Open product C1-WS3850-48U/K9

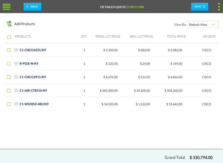pos(34,104)
